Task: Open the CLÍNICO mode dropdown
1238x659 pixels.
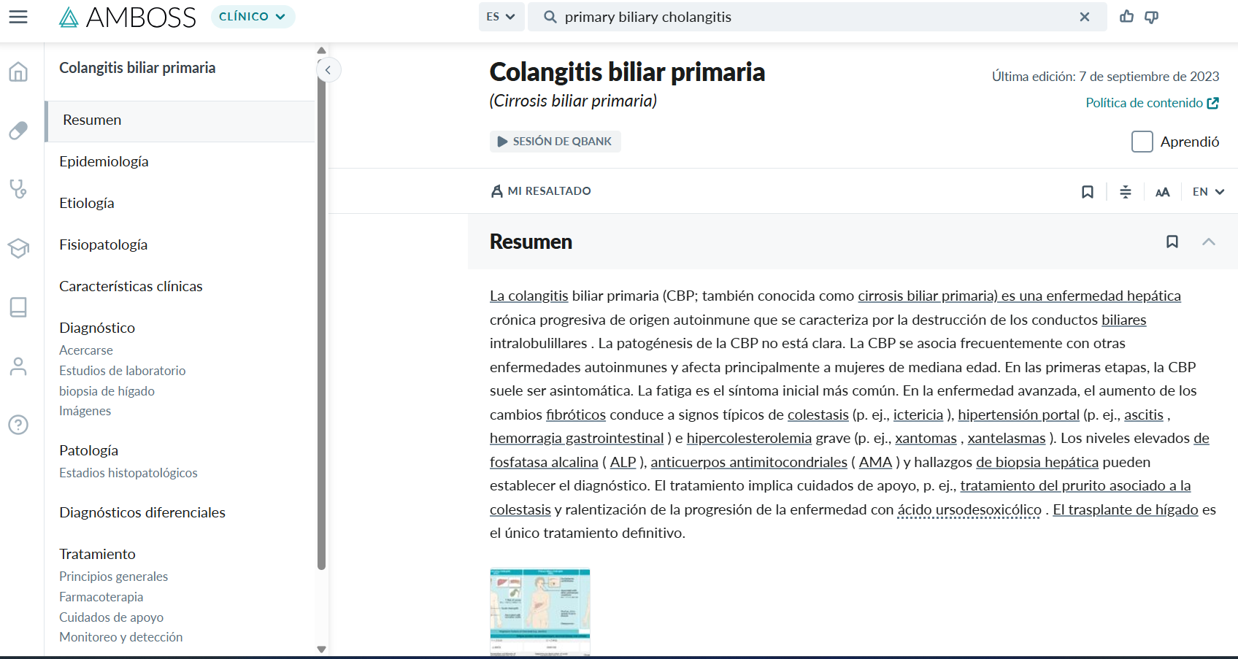Action: (253, 17)
